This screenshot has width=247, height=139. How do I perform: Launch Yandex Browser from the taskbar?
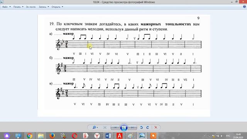click(x=97, y=136)
